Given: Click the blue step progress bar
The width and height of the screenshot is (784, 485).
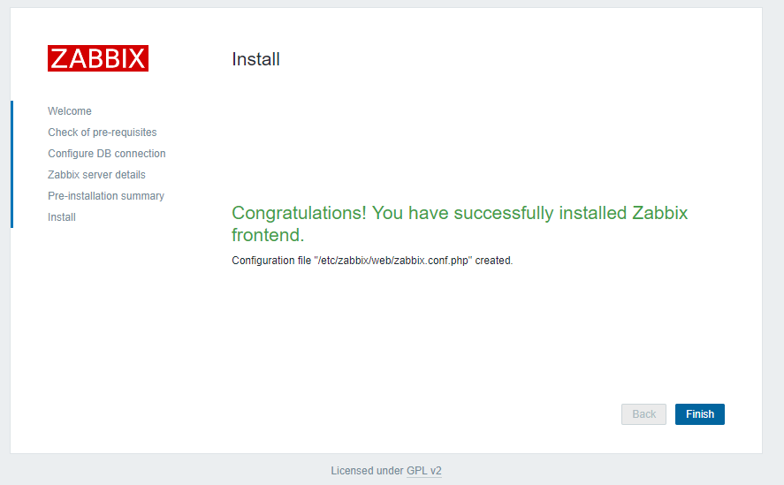Looking at the screenshot, I should [x=11, y=164].
